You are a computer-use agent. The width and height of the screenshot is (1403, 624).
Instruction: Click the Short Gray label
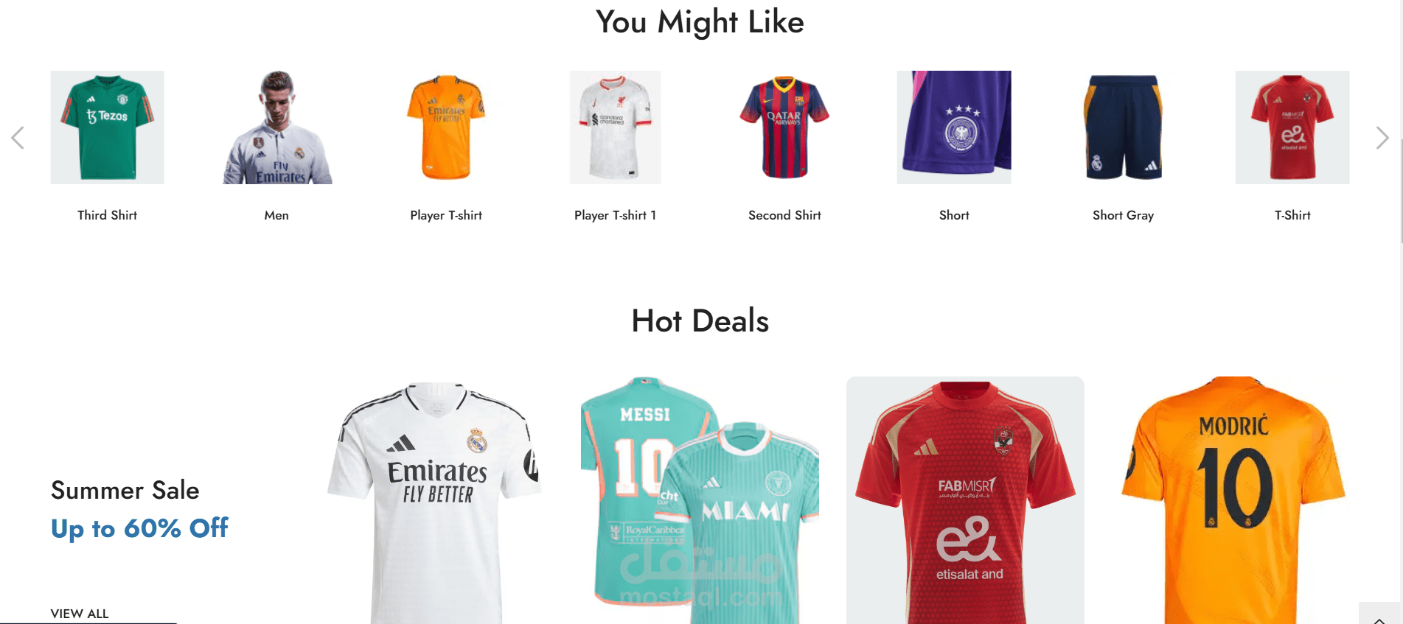[1123, 215]
